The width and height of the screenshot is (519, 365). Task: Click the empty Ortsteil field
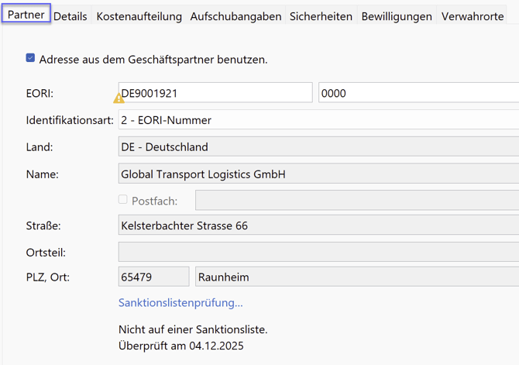click(318, 252)
